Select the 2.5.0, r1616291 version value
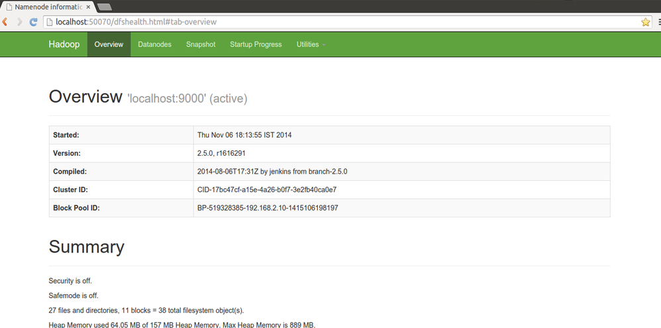 coord(221,154)
